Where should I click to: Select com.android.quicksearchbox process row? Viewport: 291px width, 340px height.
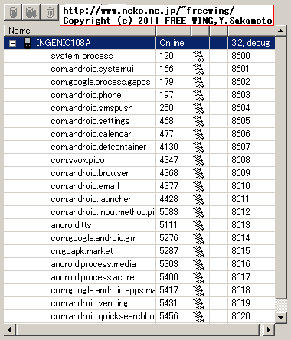click(139, 316)
